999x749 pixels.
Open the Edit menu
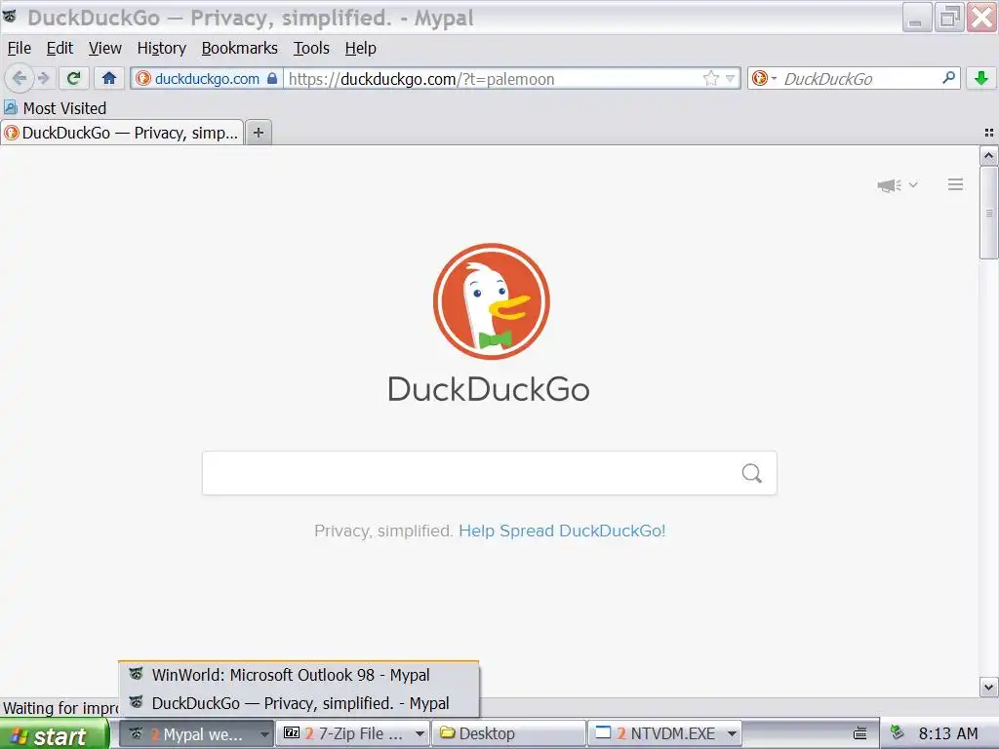tap(60, 49)
